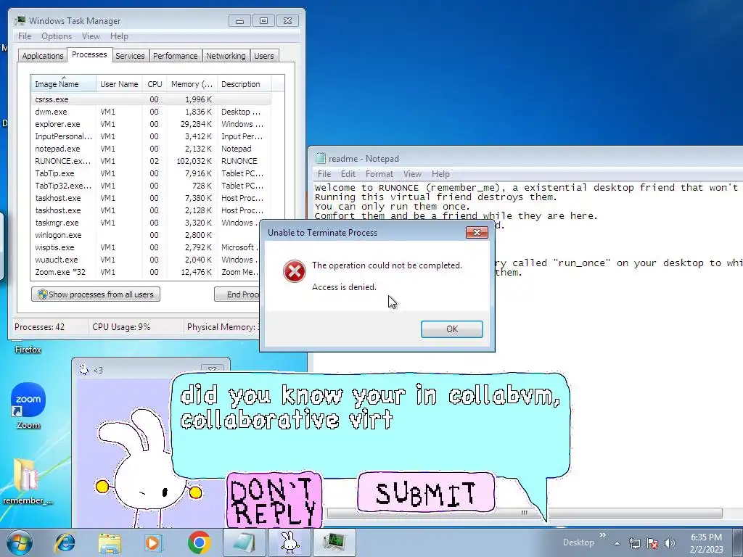Click the volume speaker tray icon
This screenshot has height=557, width=743.
pyautogui.click(x=670, y=543)
